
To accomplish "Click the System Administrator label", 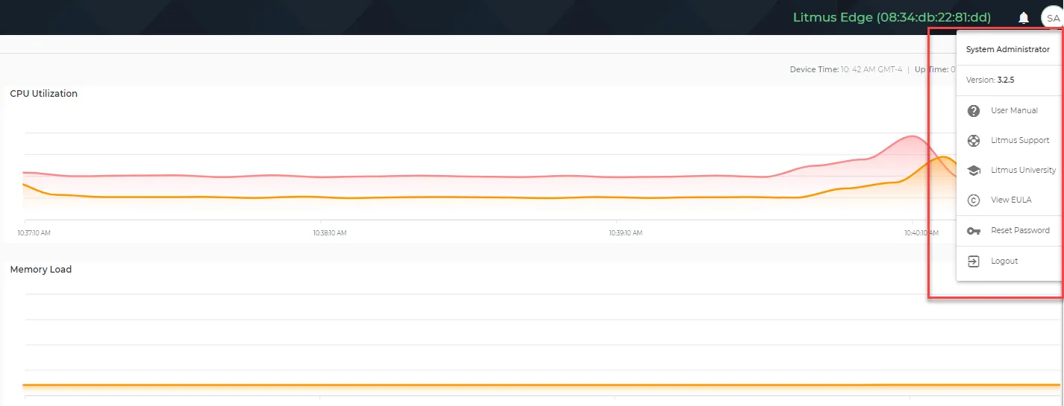I will [1007, 49].
